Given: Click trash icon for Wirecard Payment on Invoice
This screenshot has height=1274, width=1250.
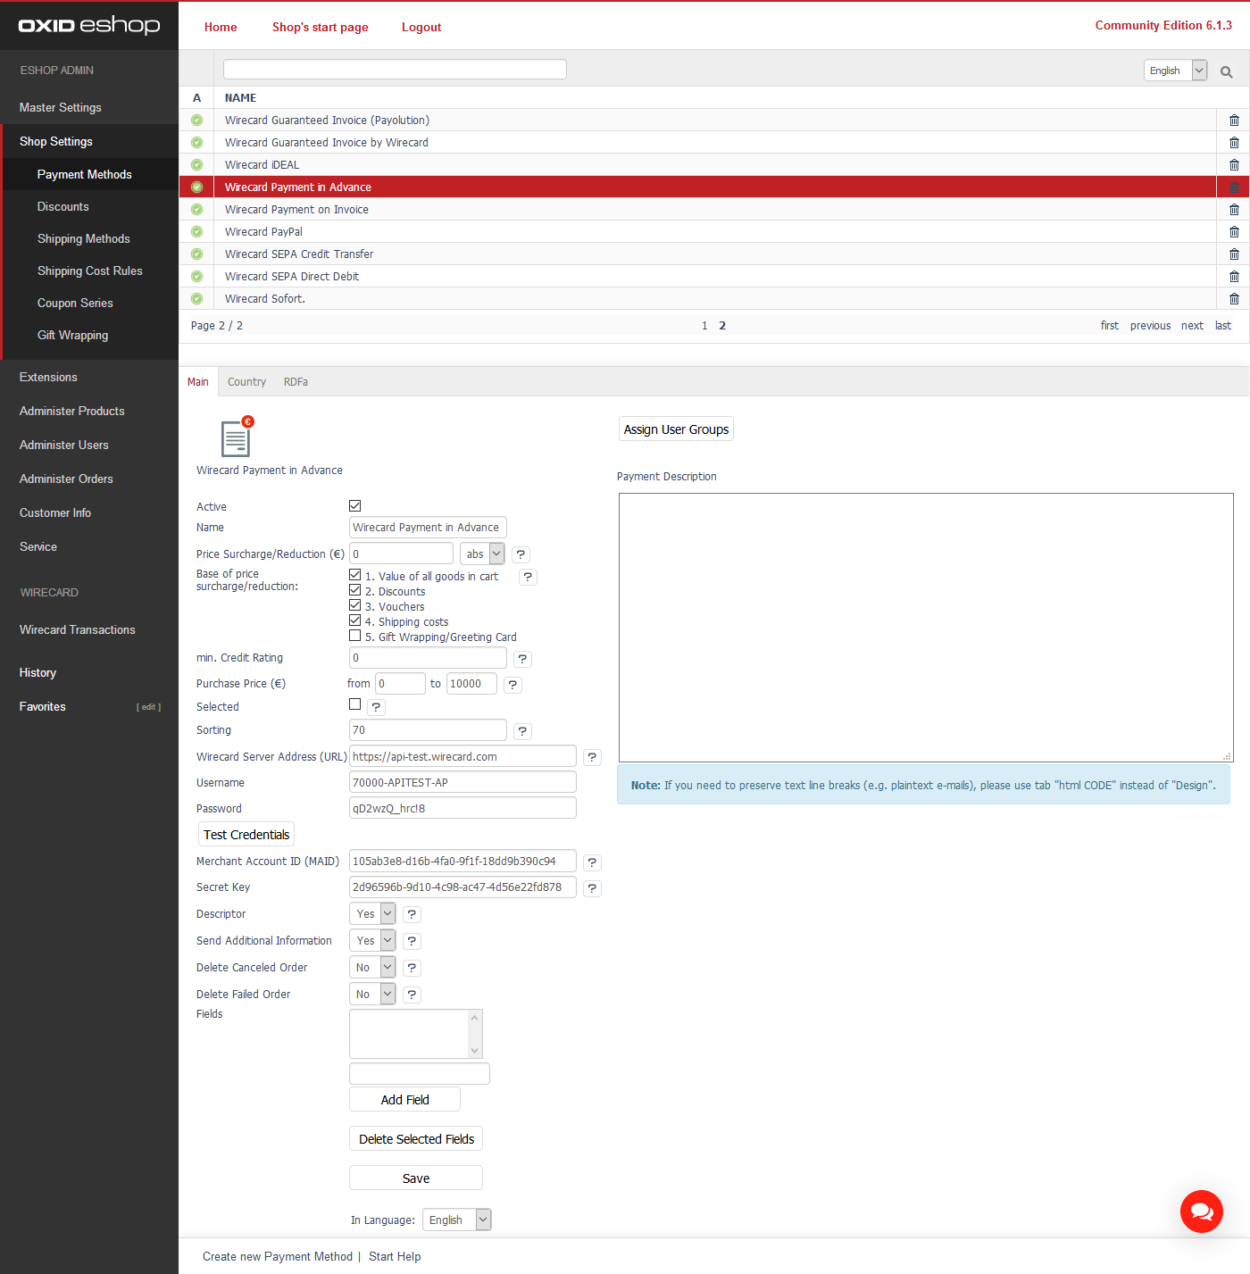Looking at the screenshot, I should [1234, 210].
